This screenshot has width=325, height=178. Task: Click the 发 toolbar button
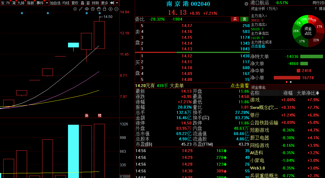tap(3, 3)
